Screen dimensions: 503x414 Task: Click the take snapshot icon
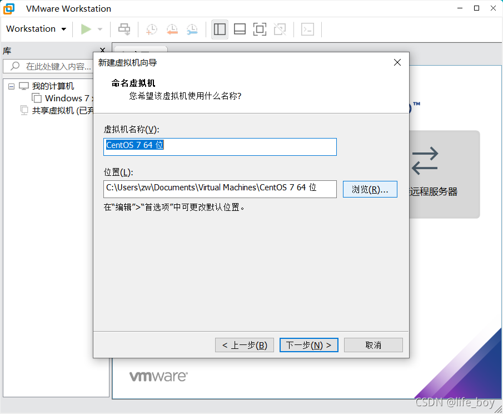click(151, 29)
